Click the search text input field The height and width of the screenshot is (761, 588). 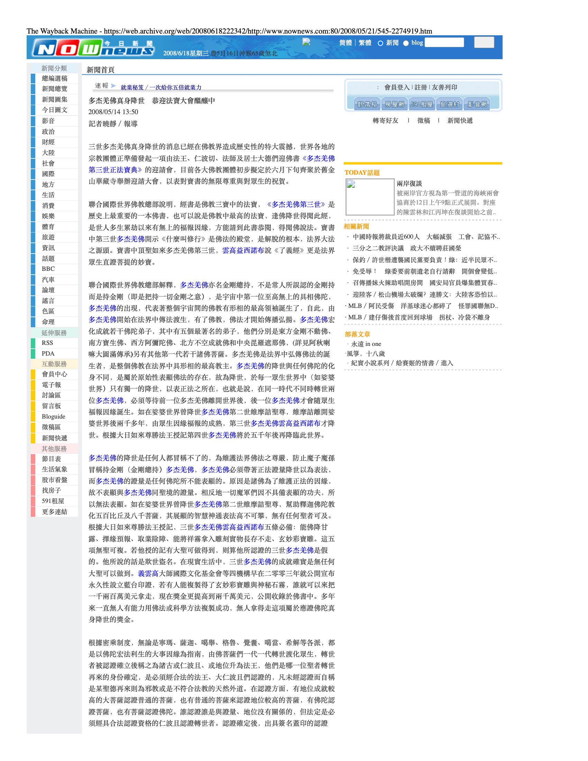444,43
